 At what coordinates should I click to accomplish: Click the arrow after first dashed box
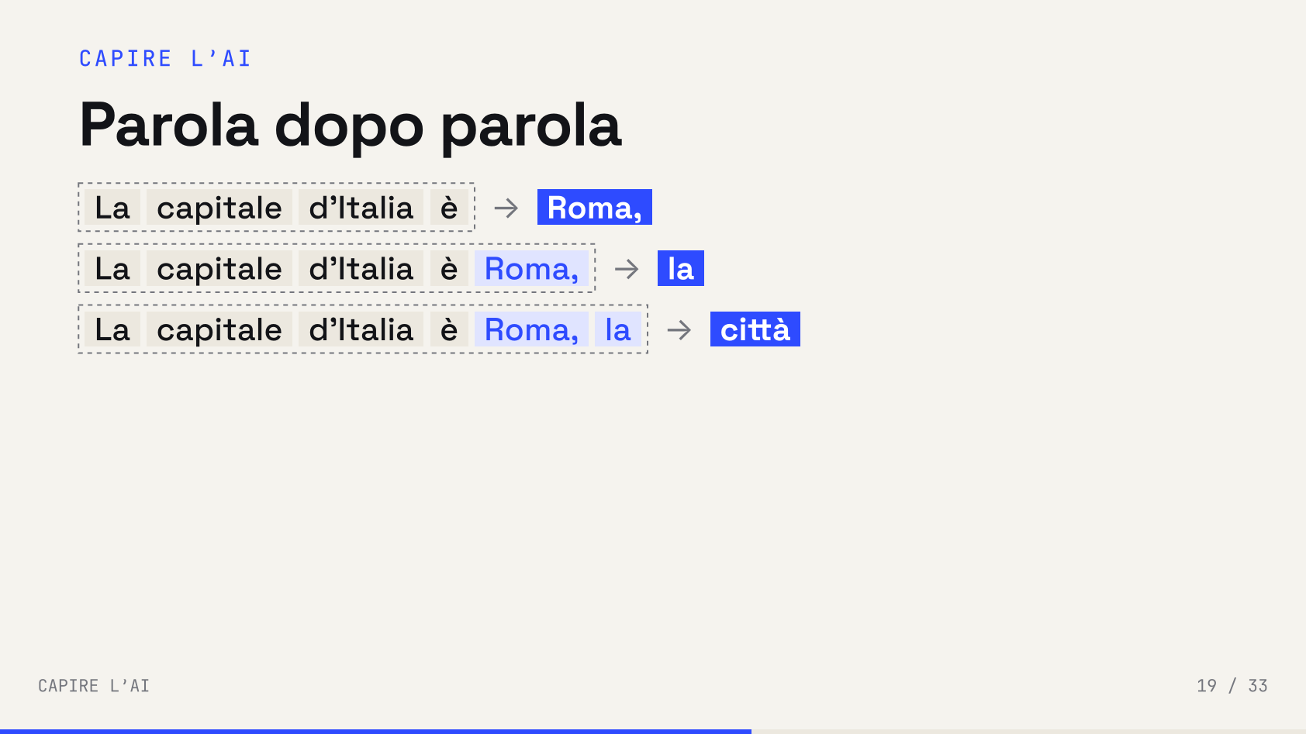(x=506, y=208)
